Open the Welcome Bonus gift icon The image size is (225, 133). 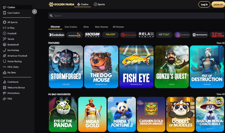click(5, 87)
